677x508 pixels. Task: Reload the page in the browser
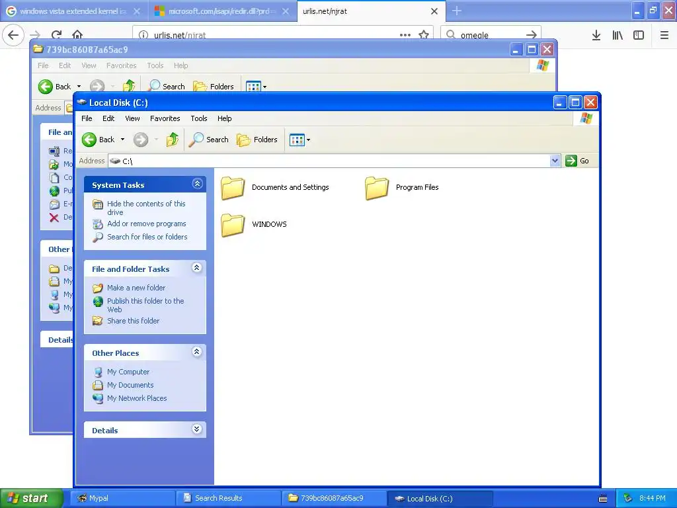[57, 34]
